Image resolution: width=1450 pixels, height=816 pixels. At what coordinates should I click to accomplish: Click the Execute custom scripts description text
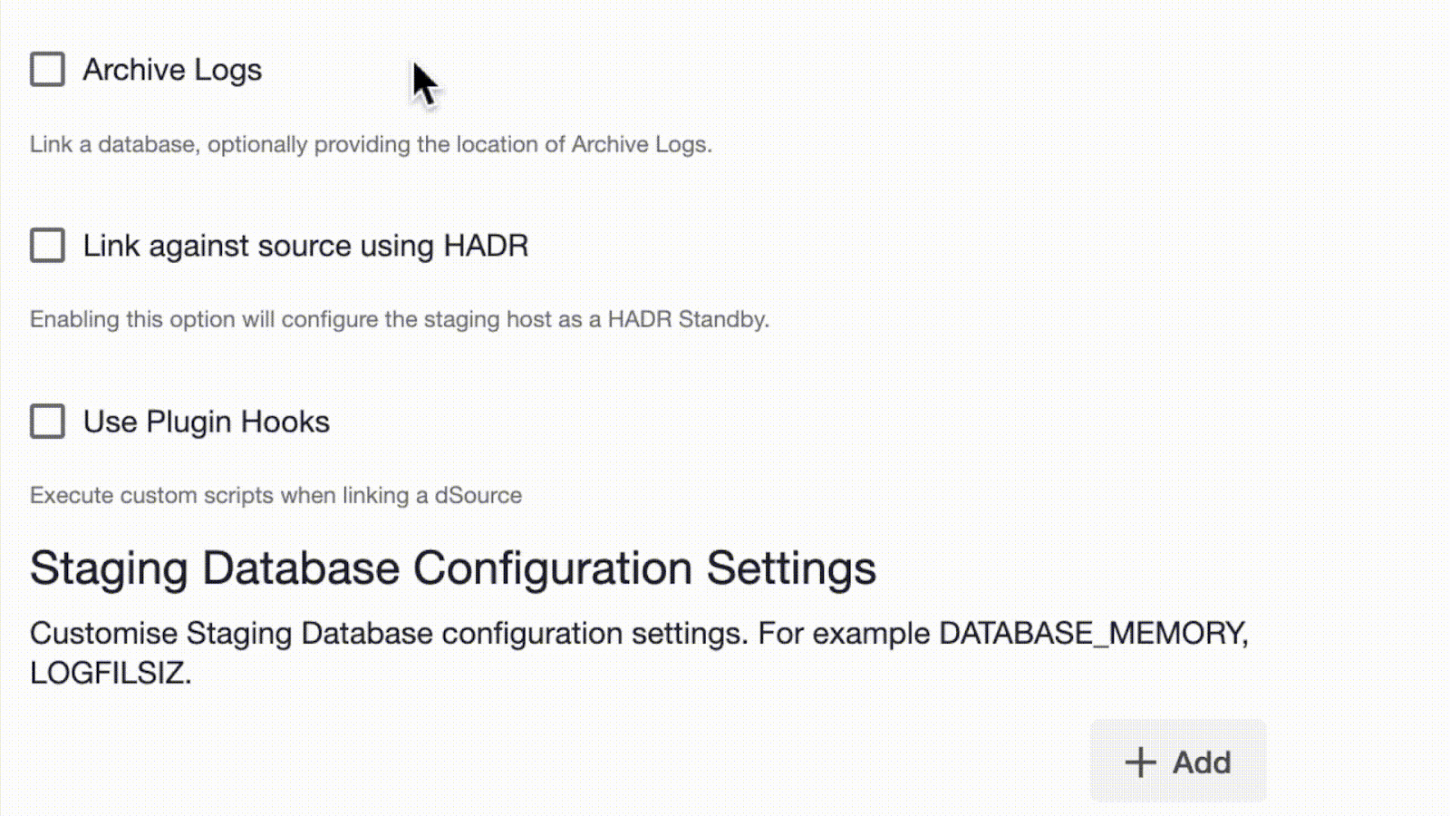click(x=275, y=495)
